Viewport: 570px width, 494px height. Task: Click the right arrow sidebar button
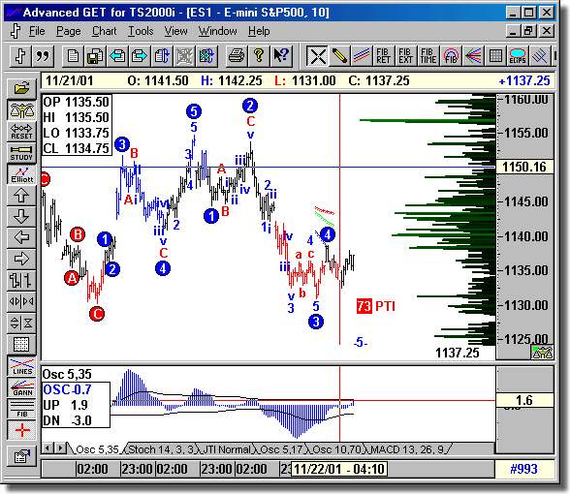pos(21,259)
